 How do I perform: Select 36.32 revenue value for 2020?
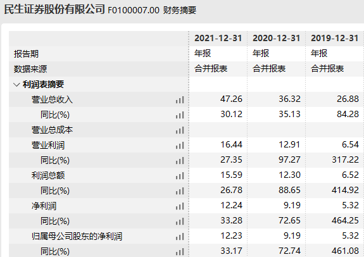[289, 99]
